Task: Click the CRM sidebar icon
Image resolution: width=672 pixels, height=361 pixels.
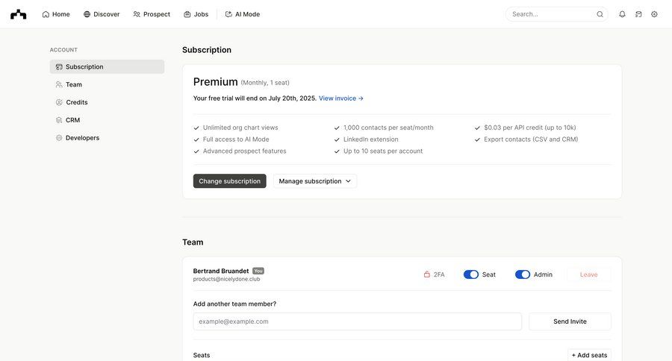Action: tap(59, 120)
